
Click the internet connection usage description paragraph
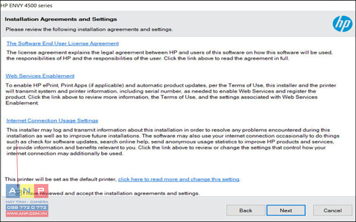click(173, 142)
